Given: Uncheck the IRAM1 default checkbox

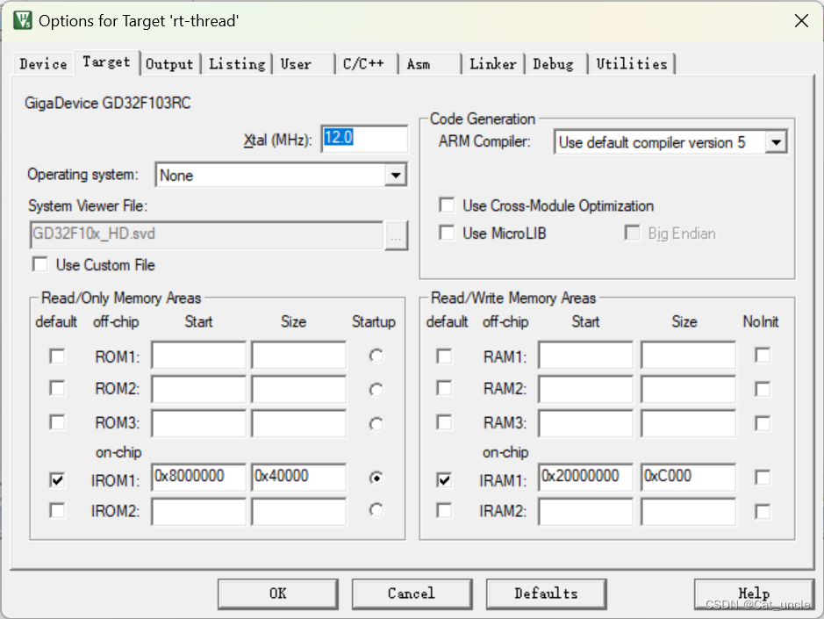Looking at the screenshot, I should click(444, 479).
